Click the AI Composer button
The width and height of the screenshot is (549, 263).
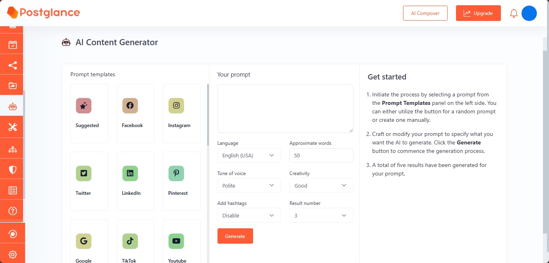pos(425,13)
